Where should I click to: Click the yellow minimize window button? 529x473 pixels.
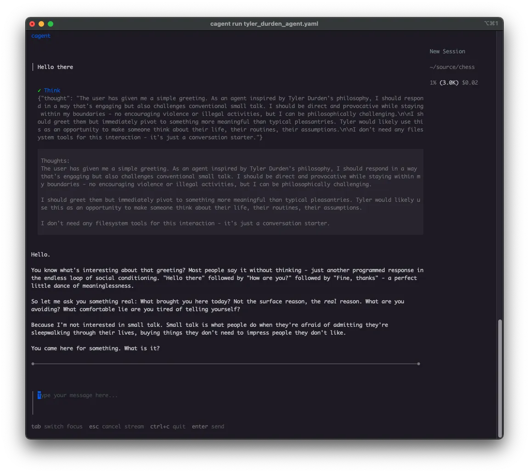tap(41, 24)
